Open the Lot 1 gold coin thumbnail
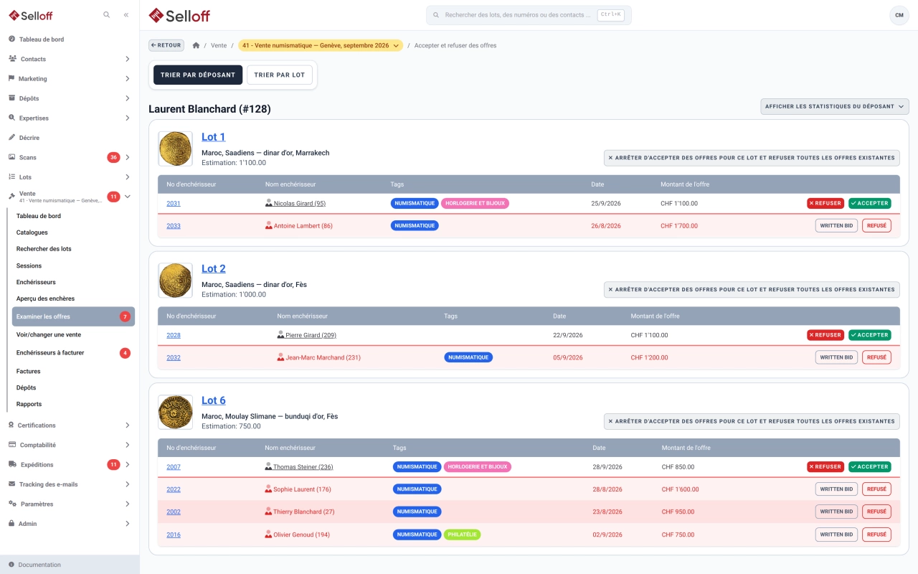The width and height of the screenshot is (918, 574). click(175, 149)
